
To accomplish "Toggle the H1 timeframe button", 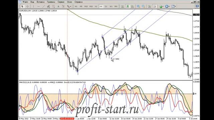I will click(x=96, y=6).
